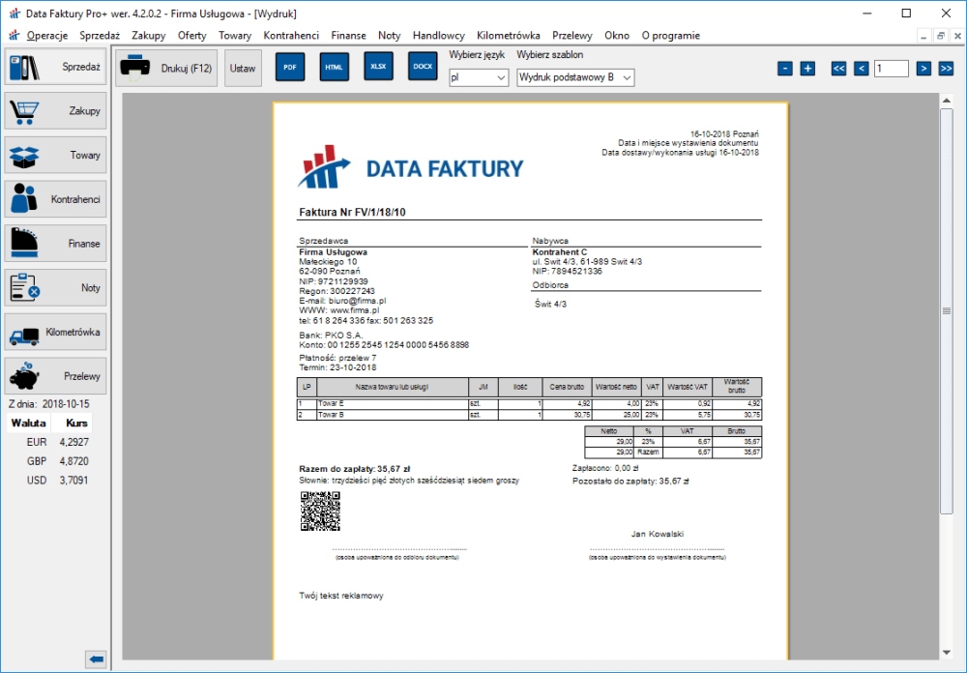The height and width of the screenshot is (673, 967).
Task: Jump to the last page
Action: coord(946,69)
